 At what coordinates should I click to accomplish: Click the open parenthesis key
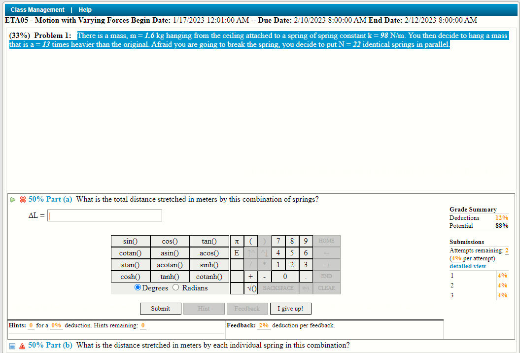pos(251,241)
